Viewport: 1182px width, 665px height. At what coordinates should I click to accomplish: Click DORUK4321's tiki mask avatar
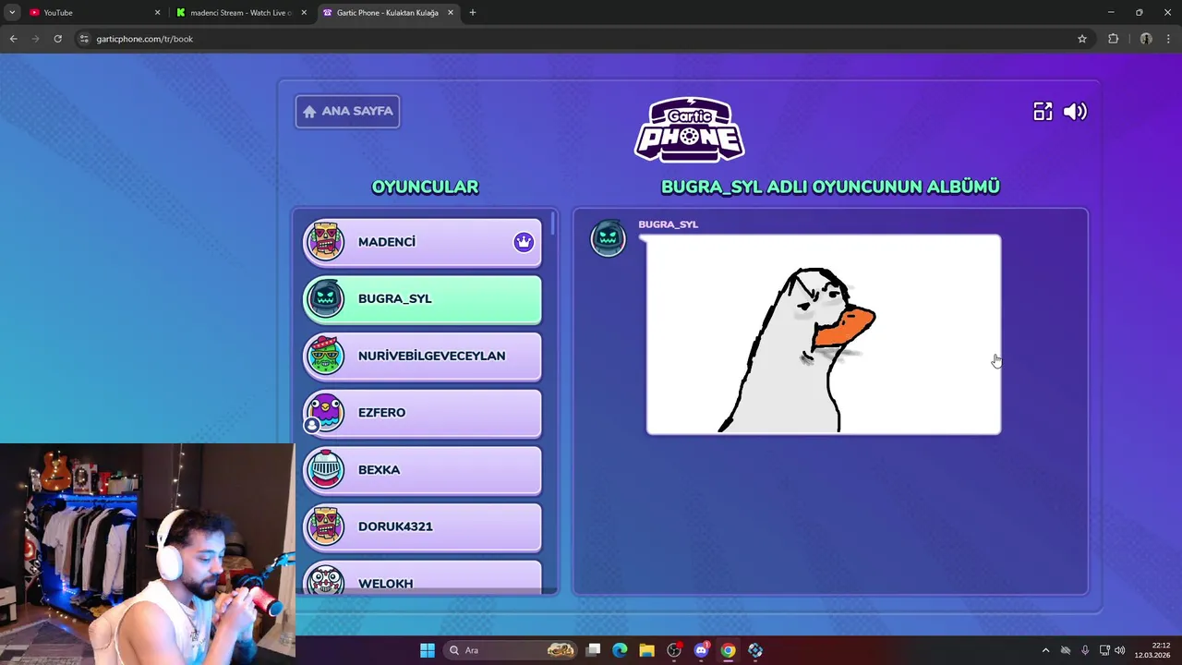325,526
